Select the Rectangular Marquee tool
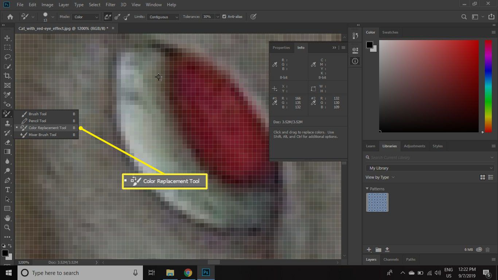The height and width of the screenshot is (280, 498). click(x=7, y=47)
